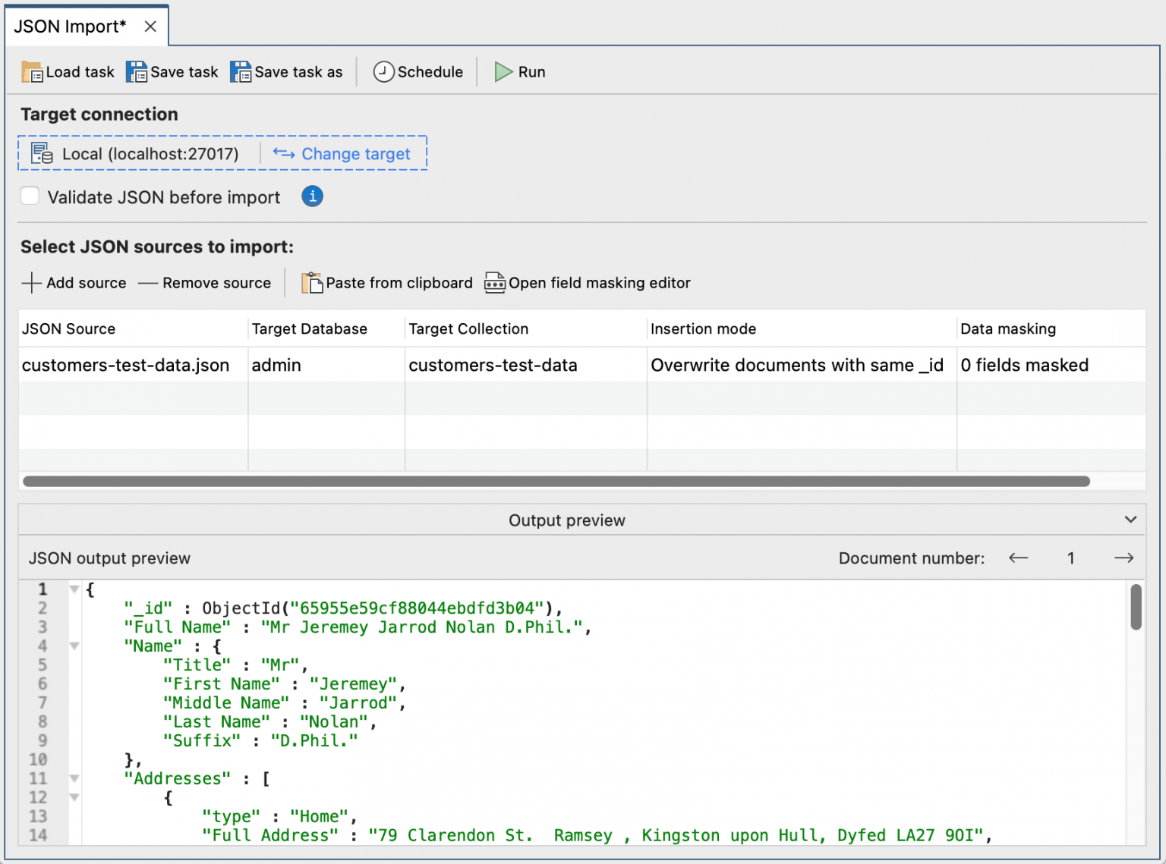Go to previous document preview
This screenshot has width=1166, height=864.
(x=1018, y=558)
